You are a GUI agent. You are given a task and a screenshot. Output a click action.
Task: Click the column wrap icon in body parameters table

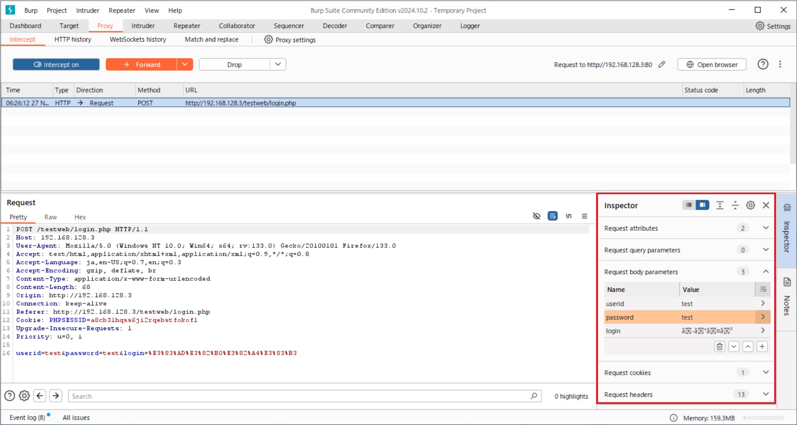coord(763,289)
